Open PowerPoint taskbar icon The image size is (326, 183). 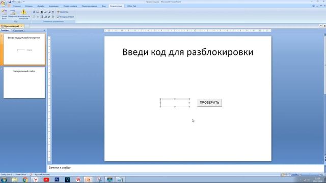tap(88, 179)
